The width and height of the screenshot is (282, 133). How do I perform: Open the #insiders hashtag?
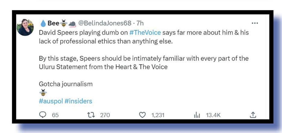(x=78, y=101)
